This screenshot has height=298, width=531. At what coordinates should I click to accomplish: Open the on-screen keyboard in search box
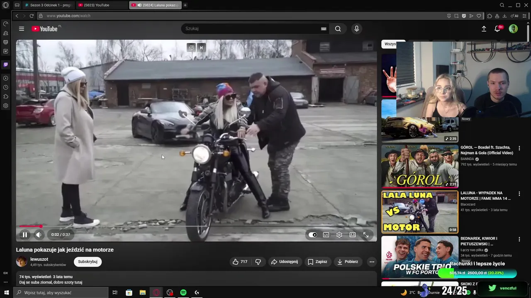coord(324,29)
